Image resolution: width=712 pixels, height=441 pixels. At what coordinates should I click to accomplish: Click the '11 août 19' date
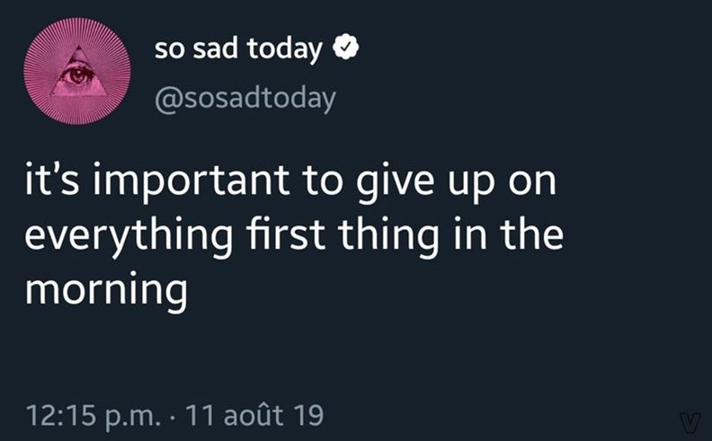click(x=254, y=415)
